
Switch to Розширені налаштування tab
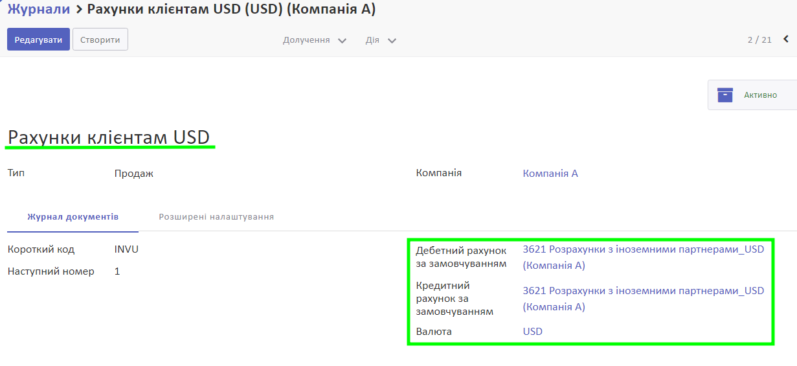[x=216, y=216]
